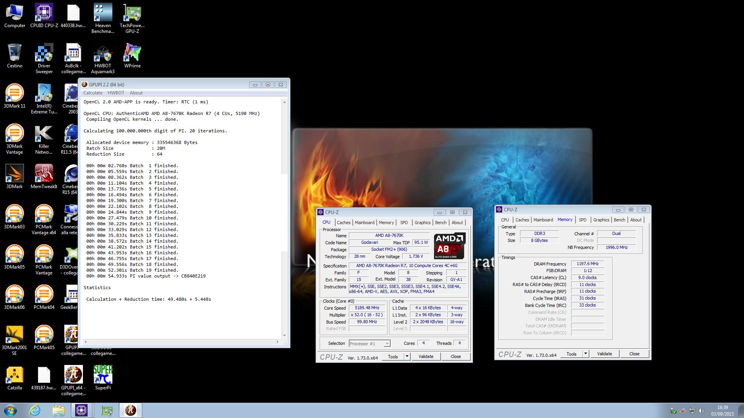744x418 pixels.
Task: Click Validate in CPU-Z CPU window
Action: pyautogui.click(x=426, y=356)
